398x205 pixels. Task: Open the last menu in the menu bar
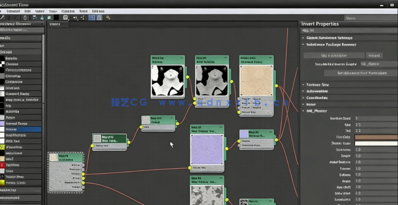[x=98, y=11]
